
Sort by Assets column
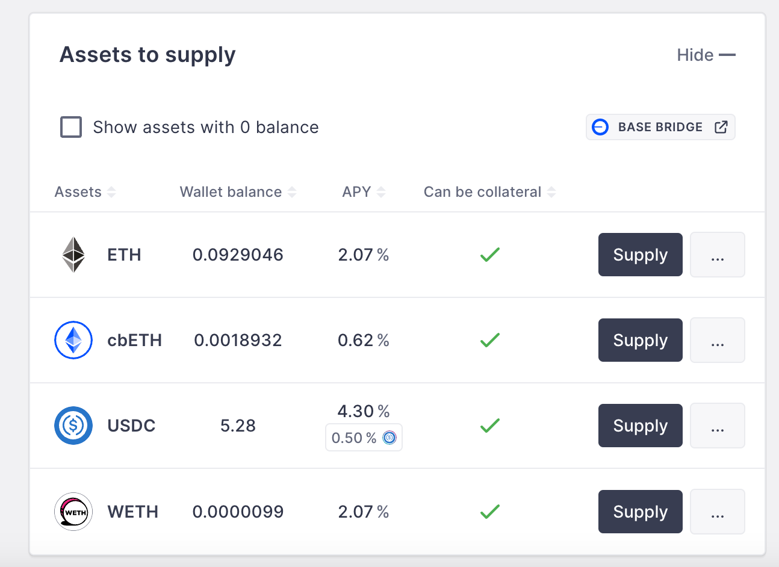pos(85,192)
